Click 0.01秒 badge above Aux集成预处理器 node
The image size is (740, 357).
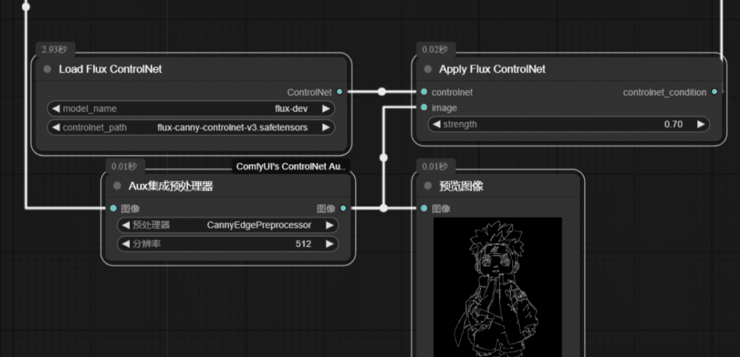[x=124, y=166]
